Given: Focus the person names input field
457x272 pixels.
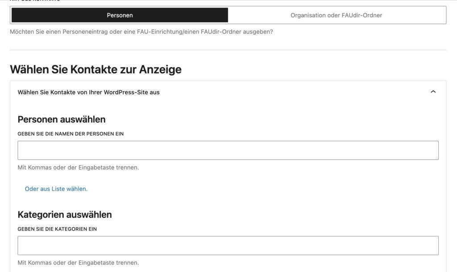Looking at the screenshot, I should coord(228,150).
